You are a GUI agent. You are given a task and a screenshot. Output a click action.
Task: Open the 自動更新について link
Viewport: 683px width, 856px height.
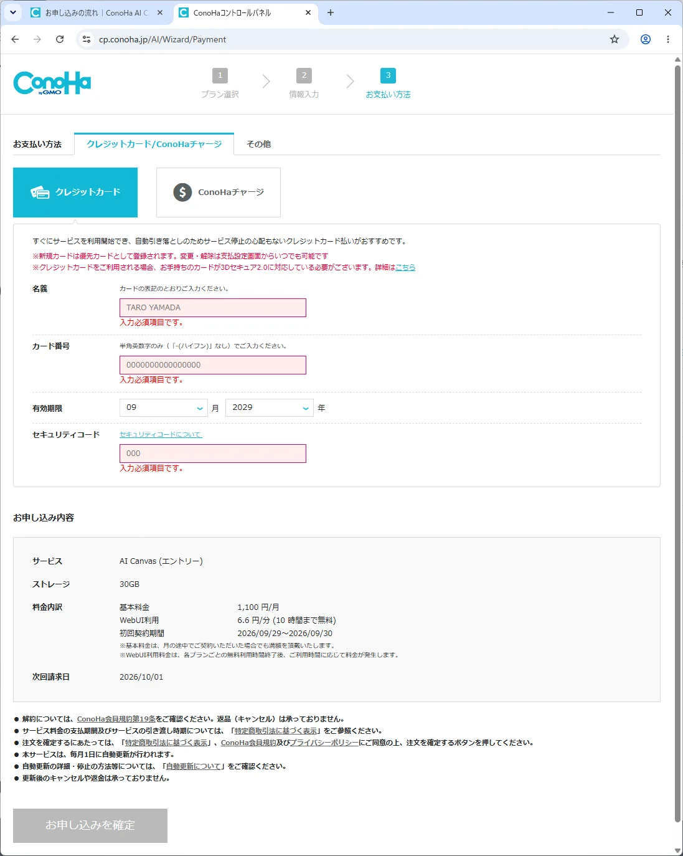(194, 766)
